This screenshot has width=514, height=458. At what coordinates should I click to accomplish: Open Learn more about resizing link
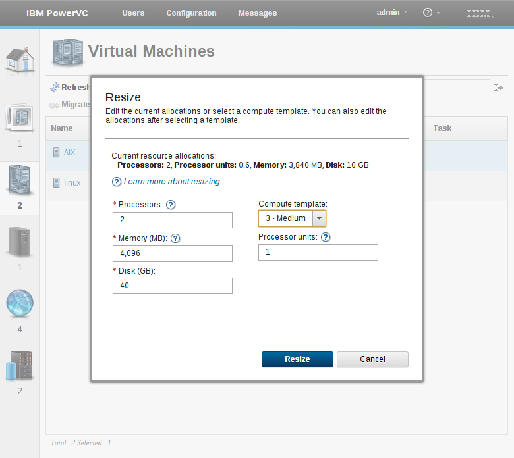[171, 182]
